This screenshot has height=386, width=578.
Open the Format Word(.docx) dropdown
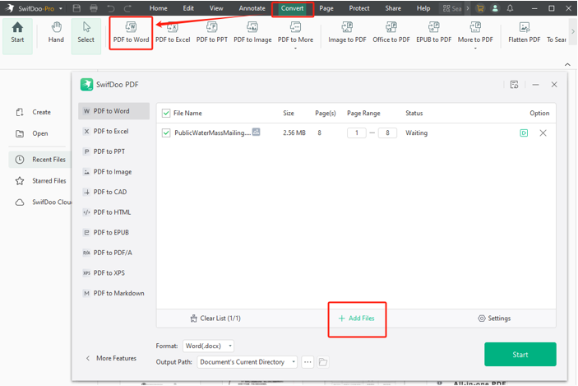(x=208, y=346)
